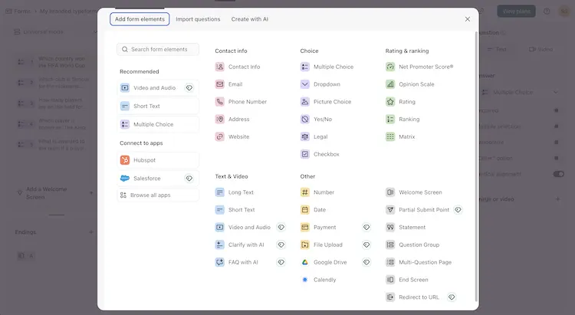This screenshot has width=575, height=315.
Task: Add Multiple Choice under Choice section
Action: click(327, 67)
